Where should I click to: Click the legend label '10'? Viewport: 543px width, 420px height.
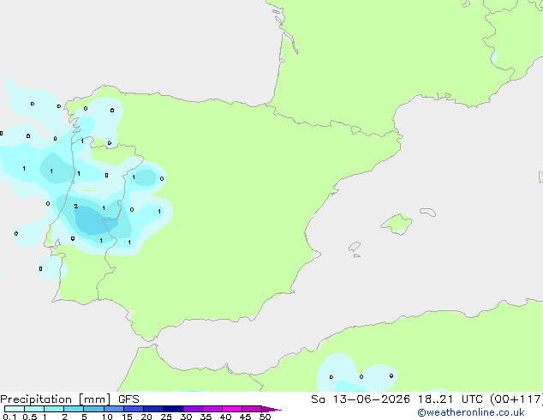107,417
